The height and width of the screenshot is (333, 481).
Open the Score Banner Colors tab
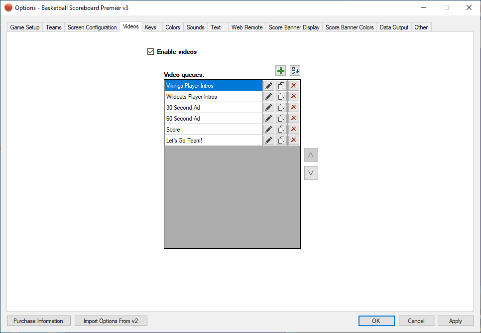tap(350, 27)
